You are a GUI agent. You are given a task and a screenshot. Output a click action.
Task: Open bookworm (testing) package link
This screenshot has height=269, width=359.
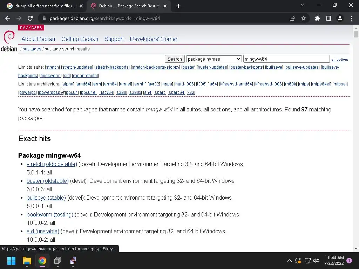(x=50, y=215)
